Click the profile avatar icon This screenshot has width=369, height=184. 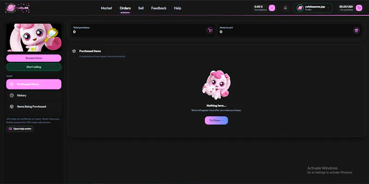(x=300, y=8)
